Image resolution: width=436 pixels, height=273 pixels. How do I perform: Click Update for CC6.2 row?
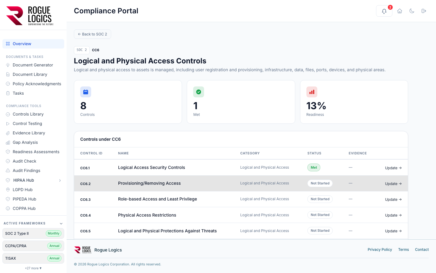click(393, 184)
